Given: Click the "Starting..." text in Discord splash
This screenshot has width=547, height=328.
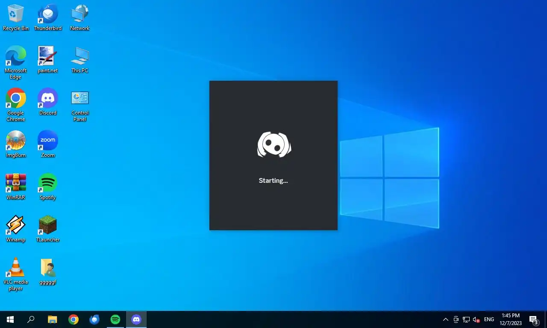Looking at the screenshot, I should [x=273, y=181].
